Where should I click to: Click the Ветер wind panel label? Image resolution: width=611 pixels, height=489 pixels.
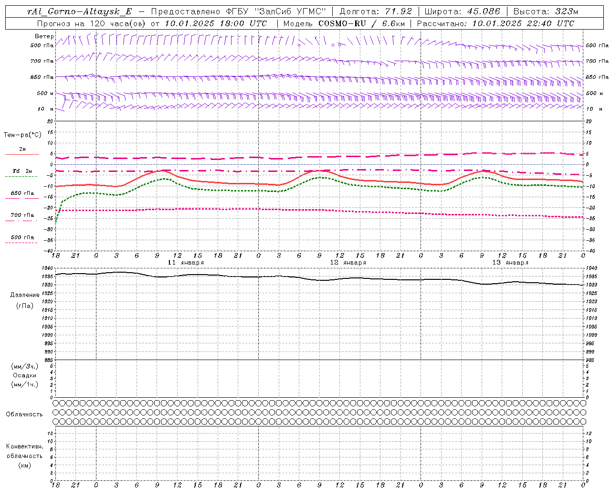44,36
